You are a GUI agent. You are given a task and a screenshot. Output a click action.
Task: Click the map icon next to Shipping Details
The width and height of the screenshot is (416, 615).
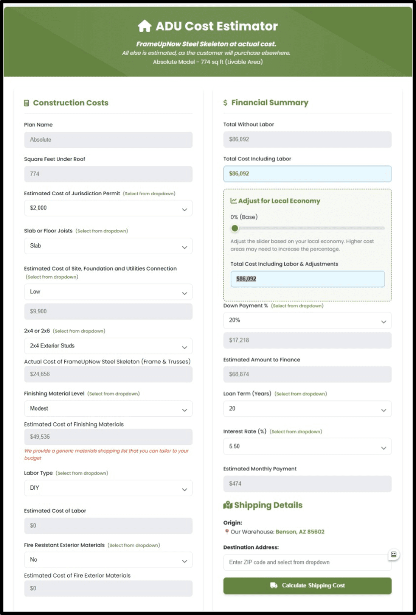pos(228,505)
